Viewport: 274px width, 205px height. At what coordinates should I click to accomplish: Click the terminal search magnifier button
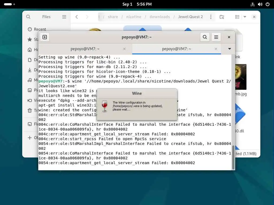(205, 37)
